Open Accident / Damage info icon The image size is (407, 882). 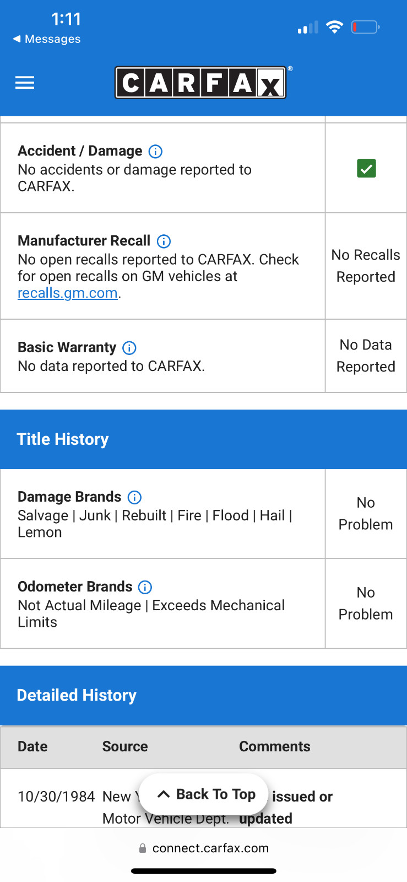tap(156, 151)
